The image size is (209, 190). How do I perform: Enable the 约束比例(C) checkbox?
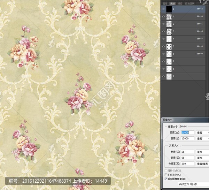166,175
